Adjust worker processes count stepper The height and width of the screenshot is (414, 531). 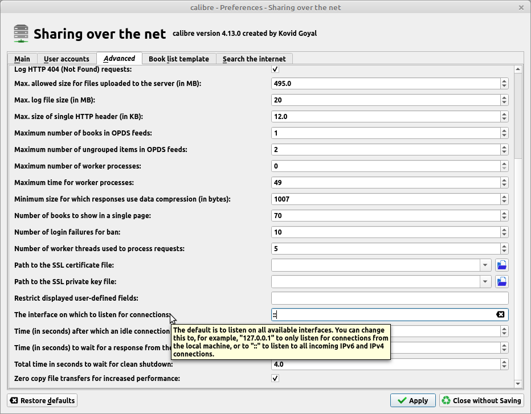(504, 166)
